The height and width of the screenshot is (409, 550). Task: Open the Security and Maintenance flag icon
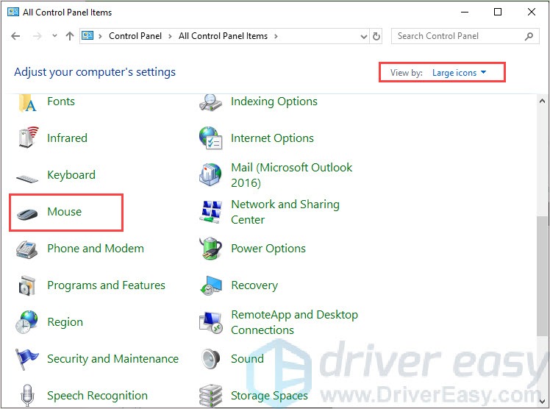pos(27,359)
